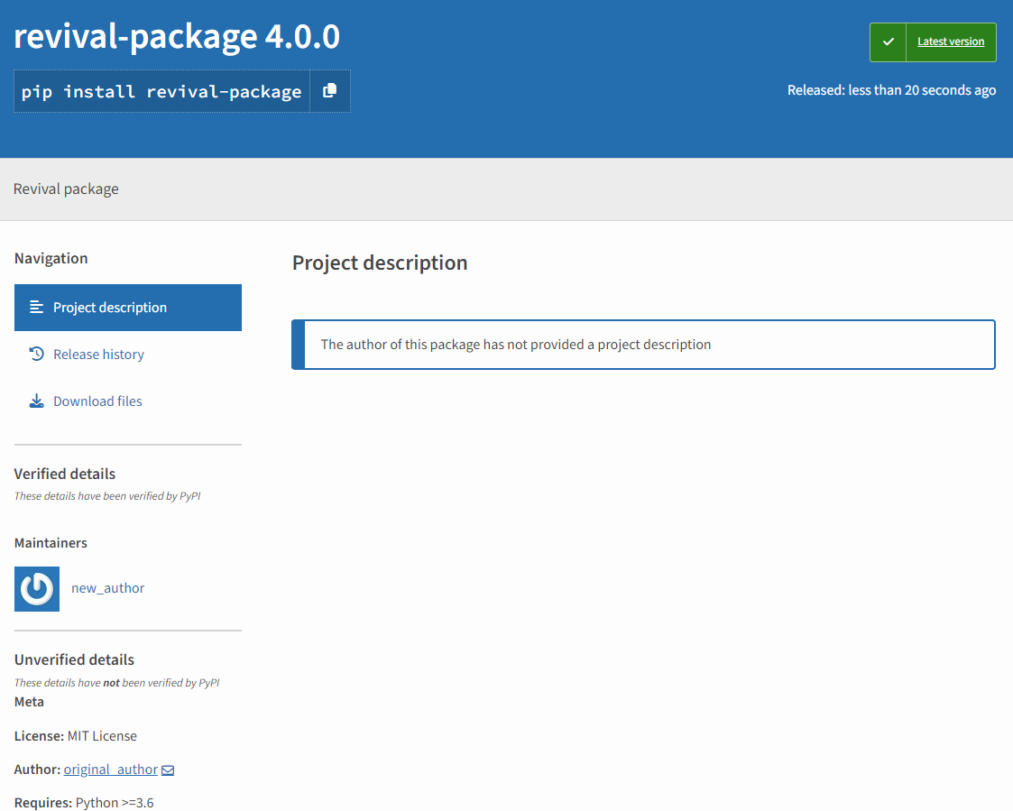
Task: Open the new_author maintainer link
Action: (107, 587)
